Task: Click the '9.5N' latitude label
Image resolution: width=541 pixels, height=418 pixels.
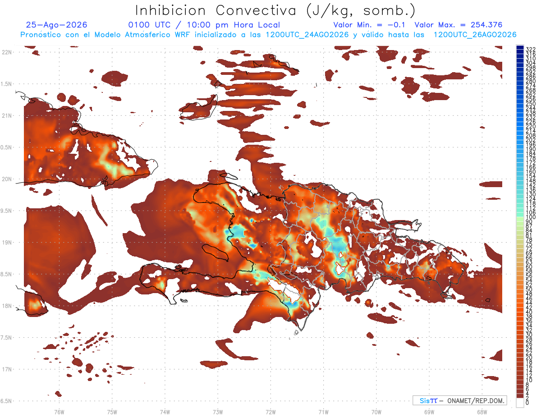Action: click(x=7, y=211)
